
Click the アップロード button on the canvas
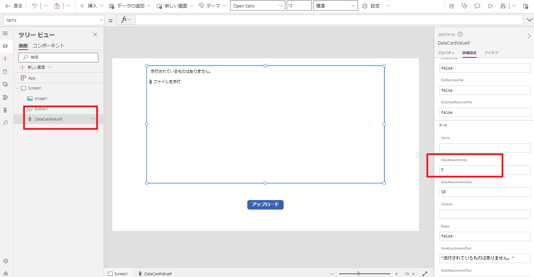coord(265,205)
